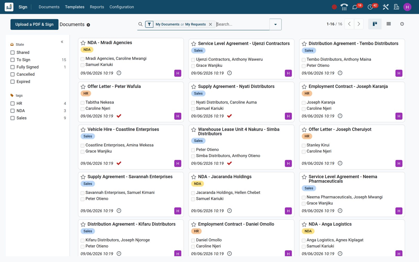Screen dimensions: 419x262
Task: Open Documents settings gear
Action: [88, 25]
